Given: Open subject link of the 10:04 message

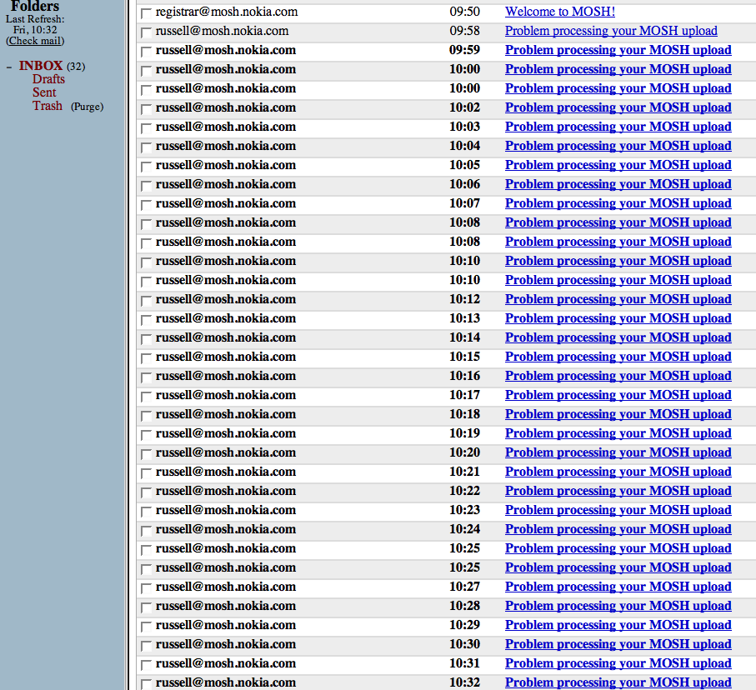Looking at the screenshot, I should click(618, 146).
